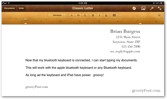
Task: Toggle underline formatting
Action: [x=106, y=15]
